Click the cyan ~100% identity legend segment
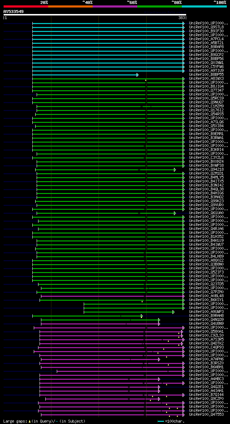 coord(204,6)
